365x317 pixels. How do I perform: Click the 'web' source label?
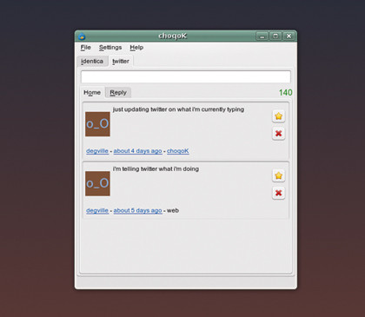coord(173,210)
